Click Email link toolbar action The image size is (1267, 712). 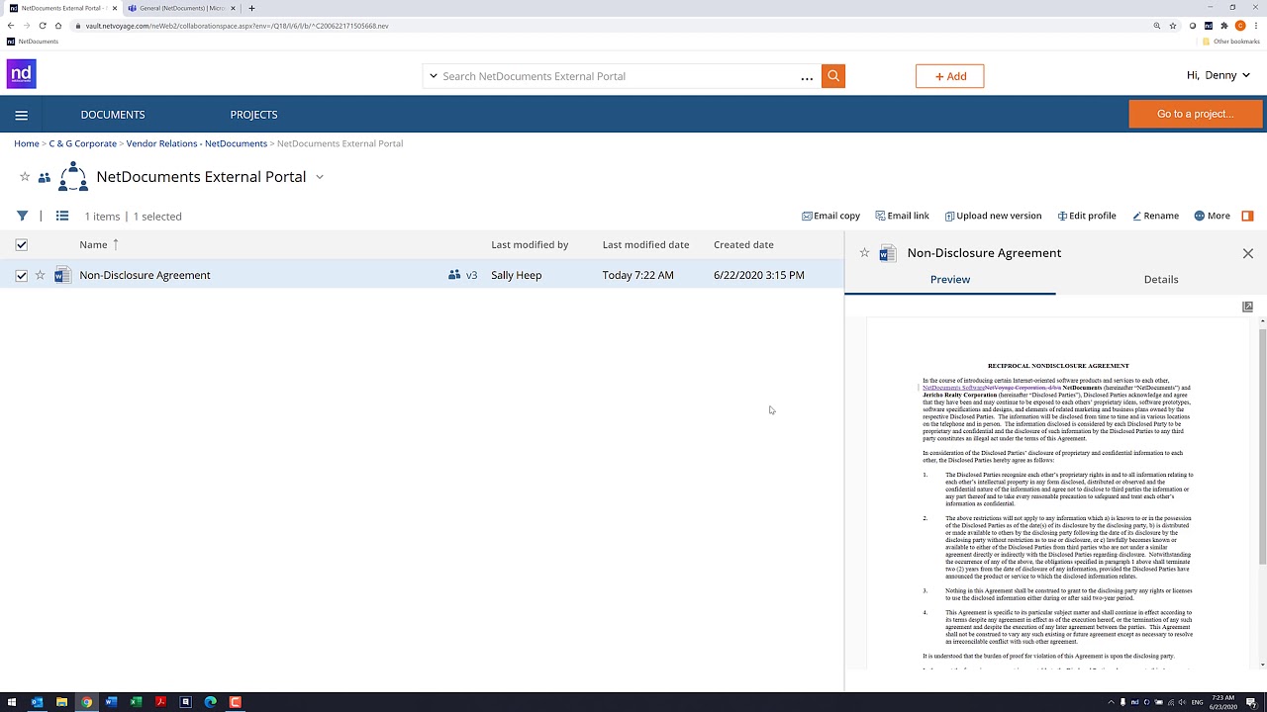click(x=902, y=216)
